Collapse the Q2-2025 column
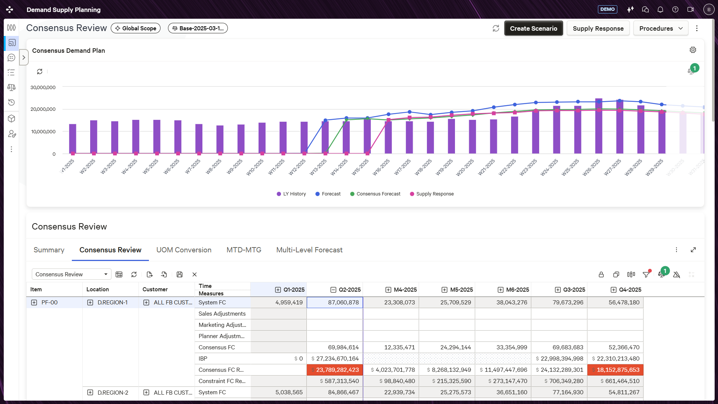This screenshot has height=404, width=718. pos(333,290)
